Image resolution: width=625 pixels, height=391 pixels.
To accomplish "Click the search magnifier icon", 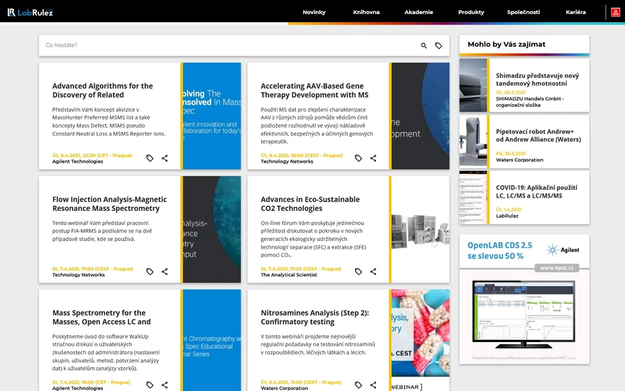I will tap(424, 45).
